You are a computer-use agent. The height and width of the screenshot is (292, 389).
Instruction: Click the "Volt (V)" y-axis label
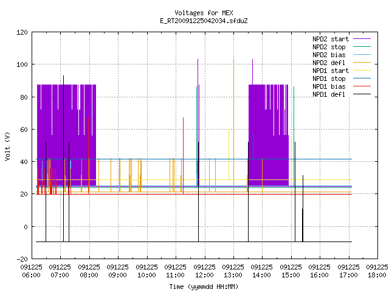[x=8, y=147]
